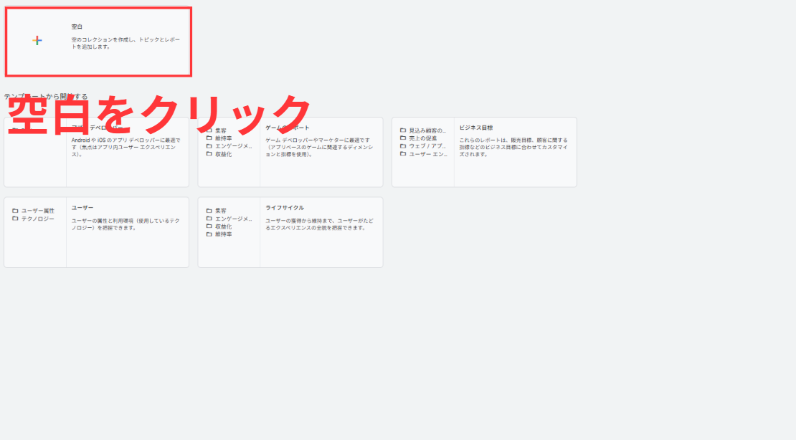Click the Android や iOS app developer description

125,147
